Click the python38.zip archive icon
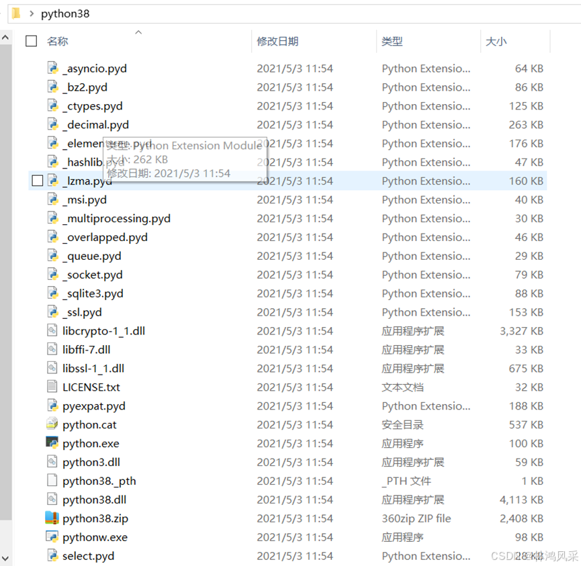 [52, 518]
